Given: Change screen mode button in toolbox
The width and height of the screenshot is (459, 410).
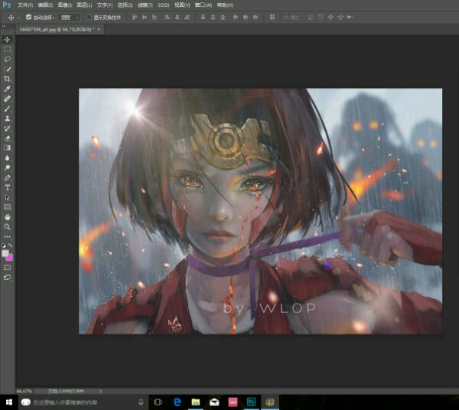Looking at the screenshot, I should [x=7, y=278].
